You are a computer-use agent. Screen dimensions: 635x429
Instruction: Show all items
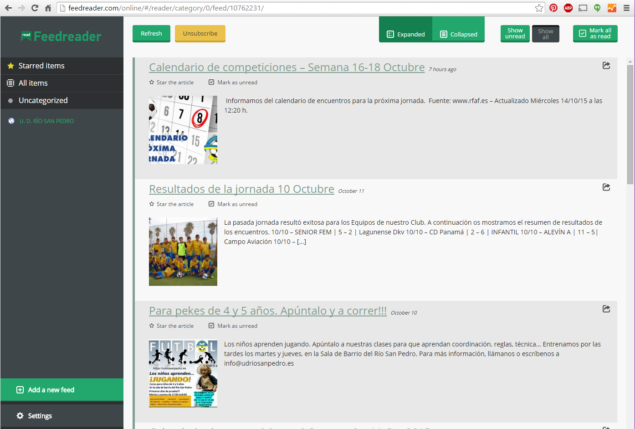546,34
